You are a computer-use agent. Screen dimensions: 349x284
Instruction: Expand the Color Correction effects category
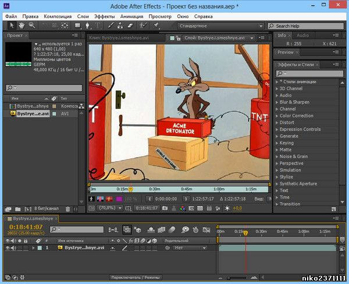point(296,116)
